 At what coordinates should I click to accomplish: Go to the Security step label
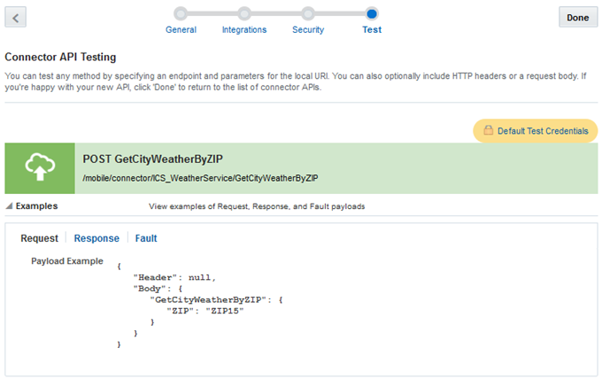click(x=308, y=30)
